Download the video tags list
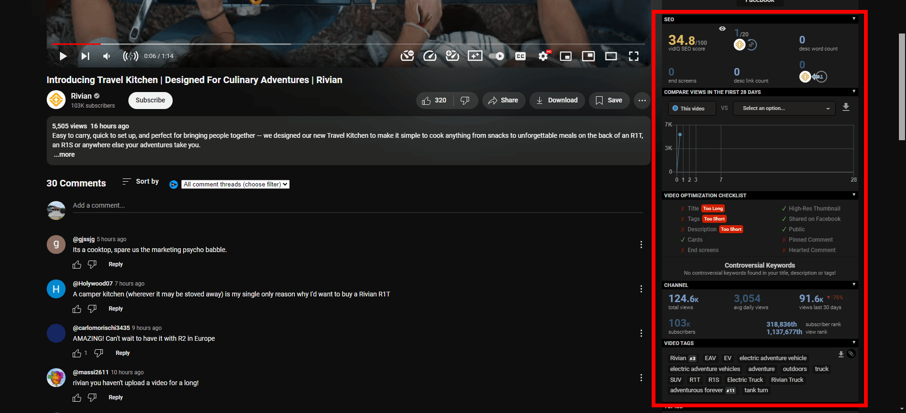Screen dimensions: 906x413 tap(841, 354)
